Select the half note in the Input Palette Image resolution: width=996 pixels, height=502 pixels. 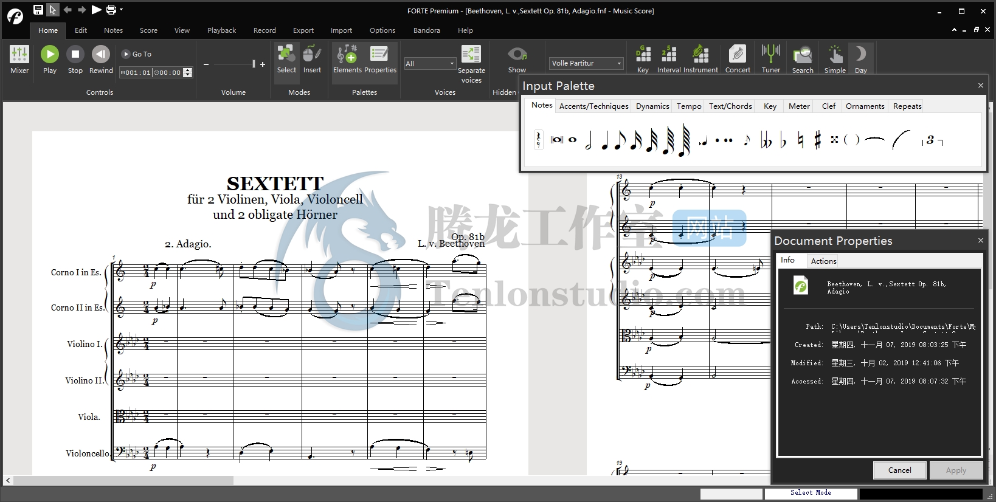coord(589,140)
